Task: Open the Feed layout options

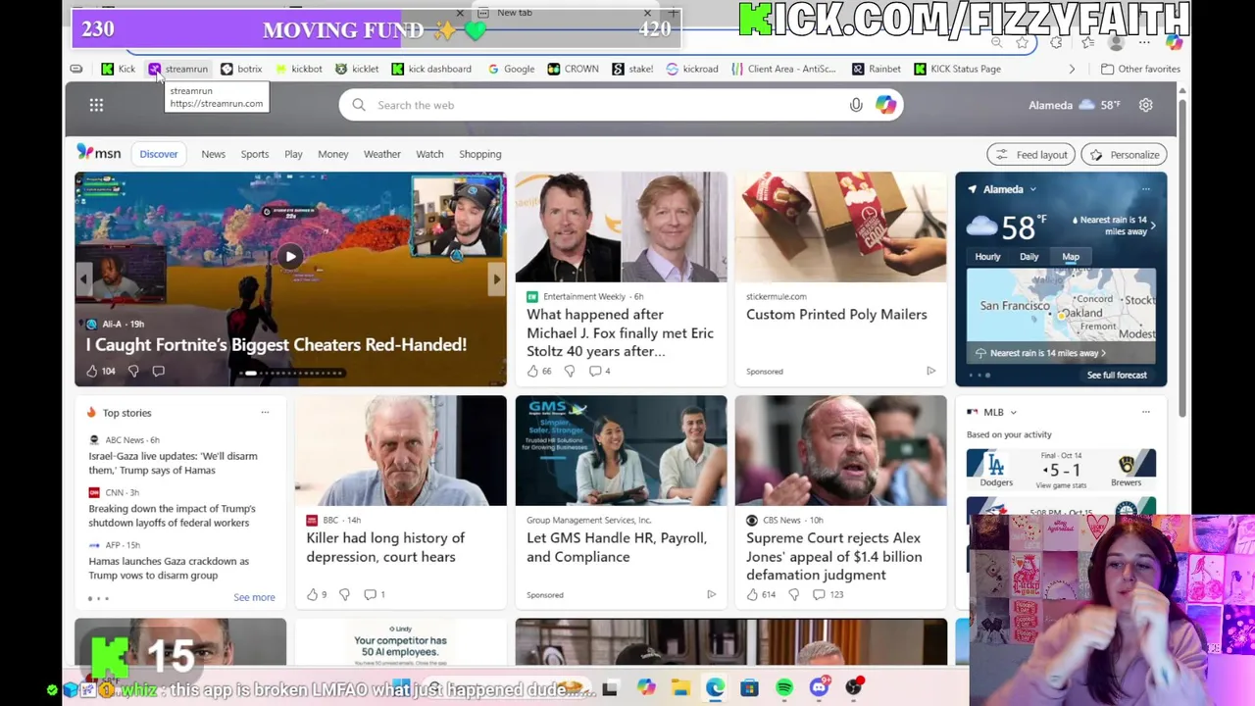Action: pyautogui.click(x=1030, y=155)
